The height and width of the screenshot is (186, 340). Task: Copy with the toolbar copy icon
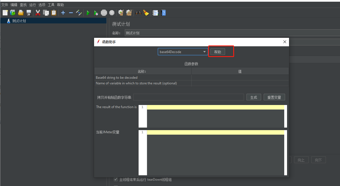tap(46, 13)
